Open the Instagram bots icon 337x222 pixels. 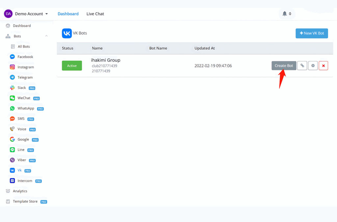pos(12,67)
